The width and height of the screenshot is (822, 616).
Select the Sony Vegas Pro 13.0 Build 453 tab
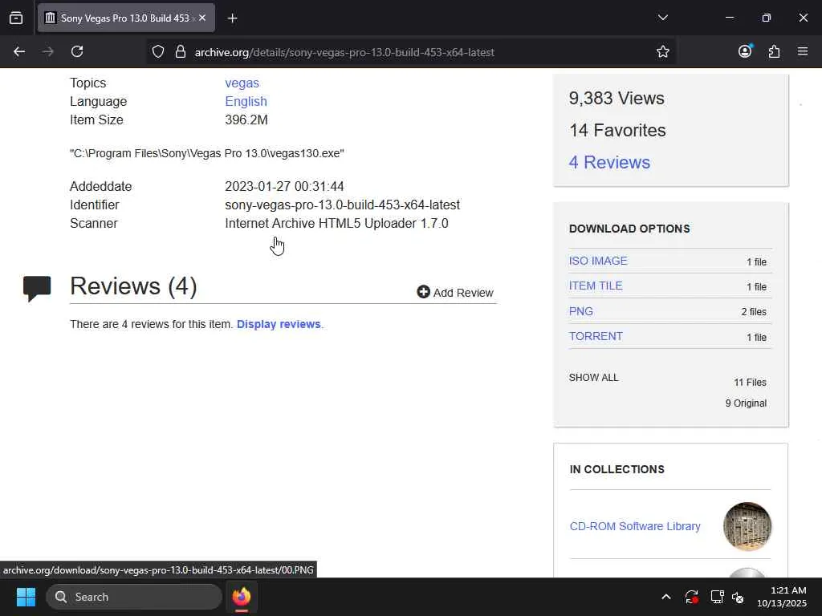pos(126,18)
